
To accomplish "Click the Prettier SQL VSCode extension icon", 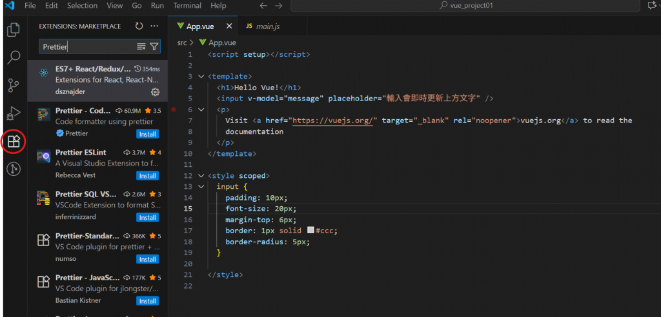I will click(43, 198).
